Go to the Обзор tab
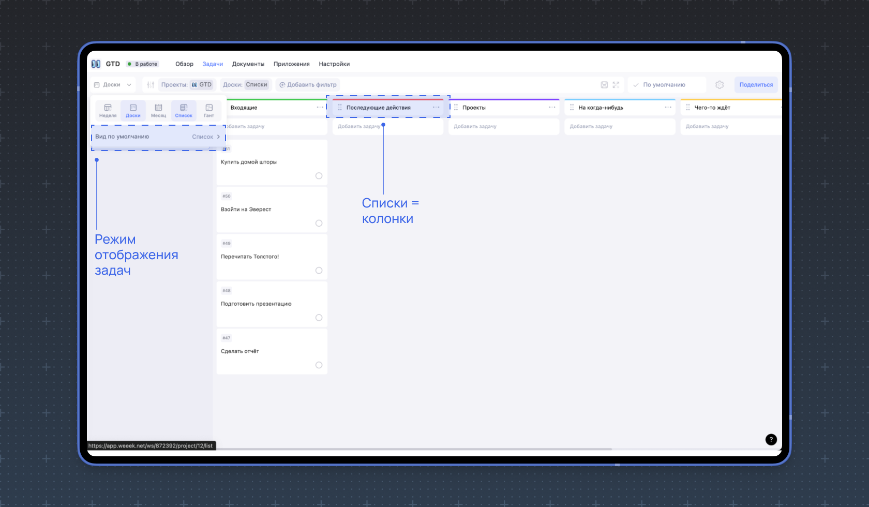Image resolution: width=869 pixels, height=507 pixels. [184, 64]
